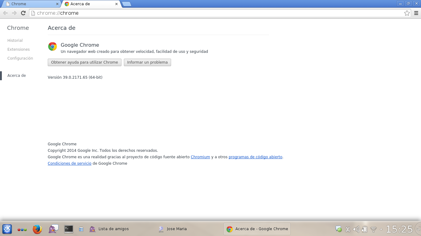The width and height of the screenshot is (421, 236).
Task: Open Historial in the sidebar
Action: tap(15, 41)
